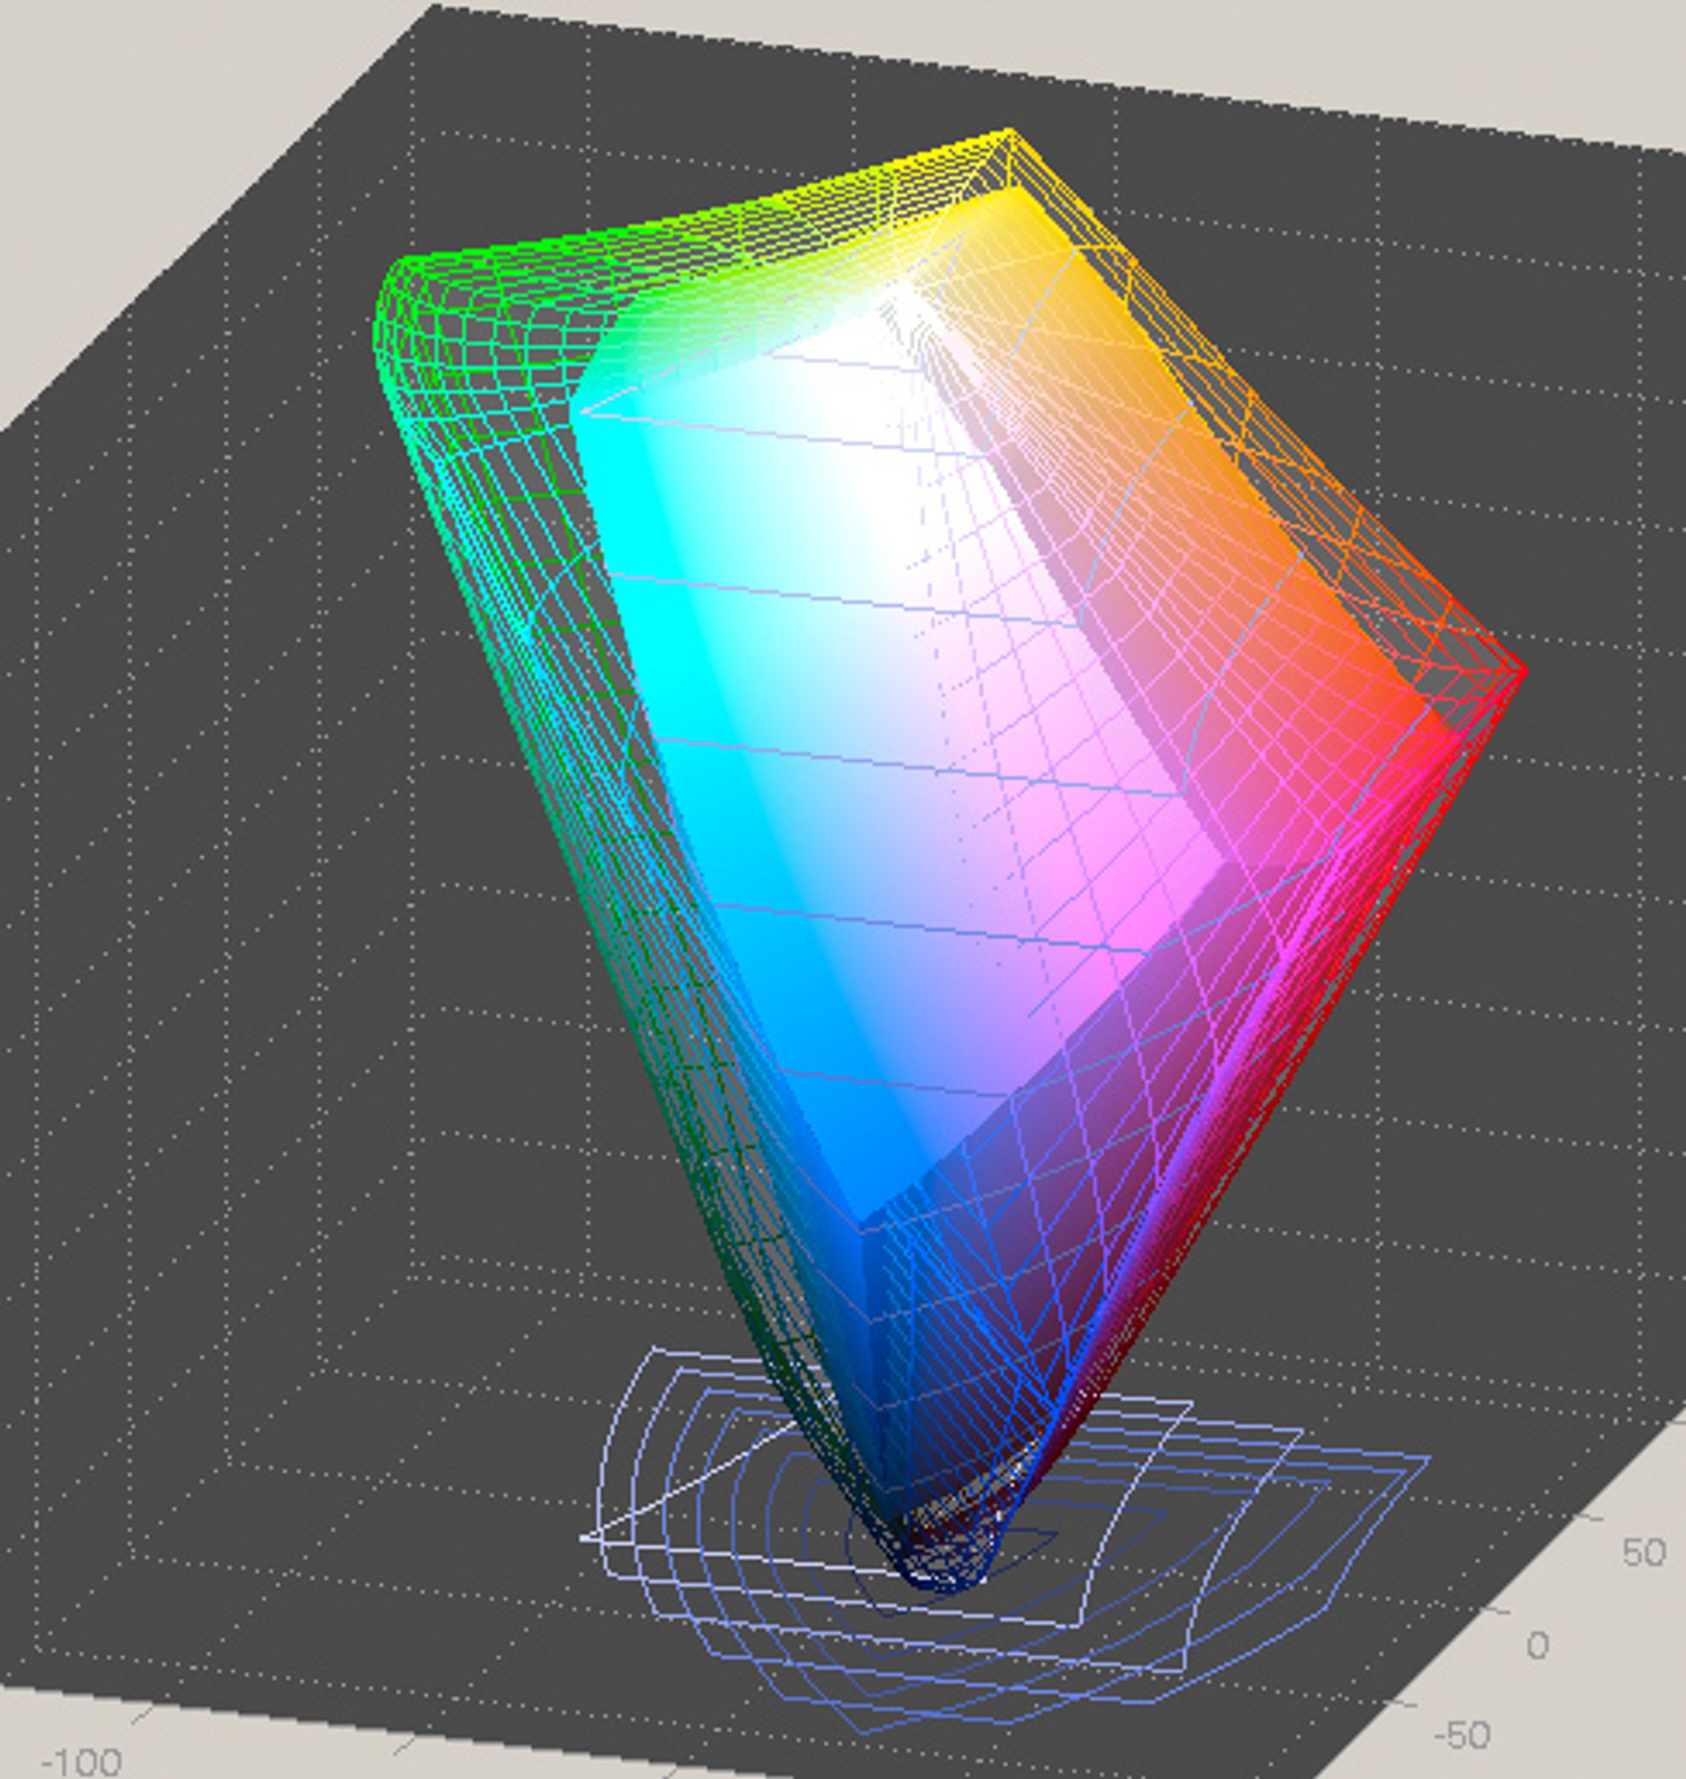The image size is (1686, 1779).
Task: Click the "-100" axis label
Action: (81, 1762)
